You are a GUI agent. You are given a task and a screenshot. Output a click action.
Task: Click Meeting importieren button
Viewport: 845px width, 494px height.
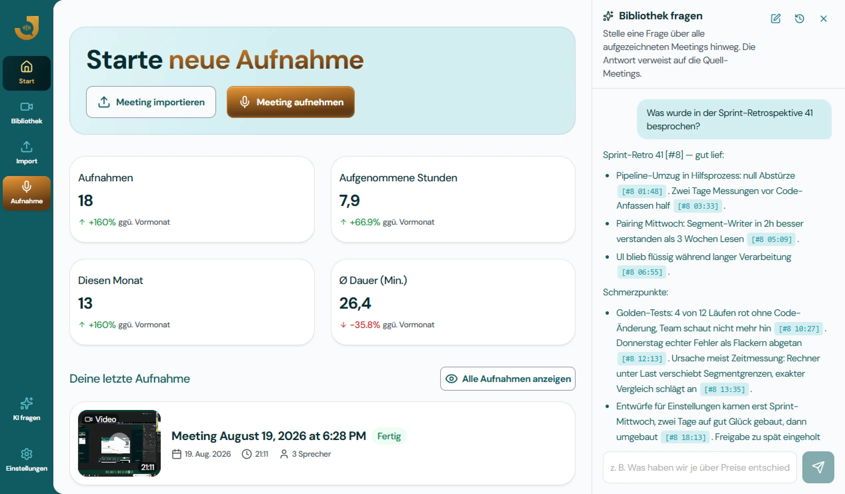tap(151, 102)
